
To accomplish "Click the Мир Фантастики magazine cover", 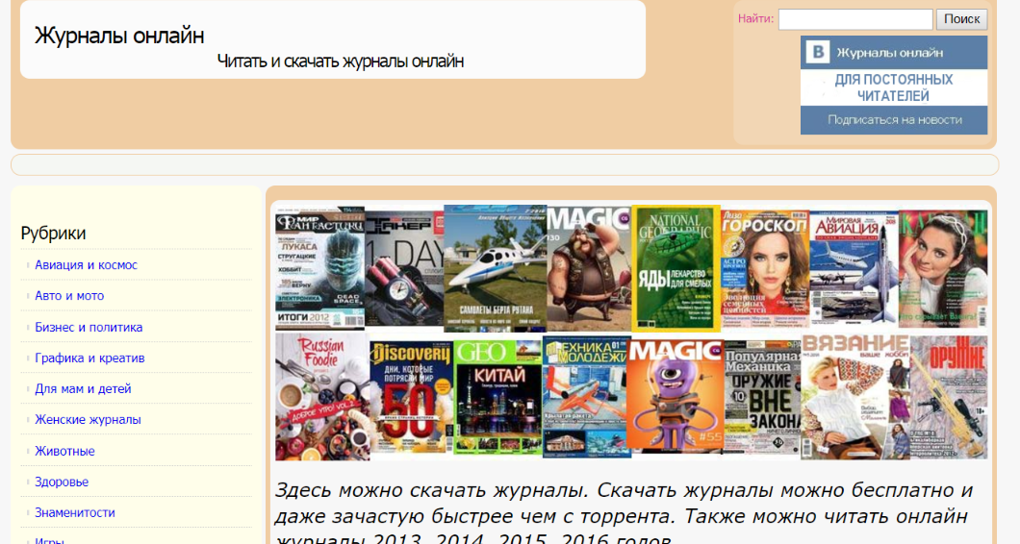I will pyautogui.click(x=320, y=268).
